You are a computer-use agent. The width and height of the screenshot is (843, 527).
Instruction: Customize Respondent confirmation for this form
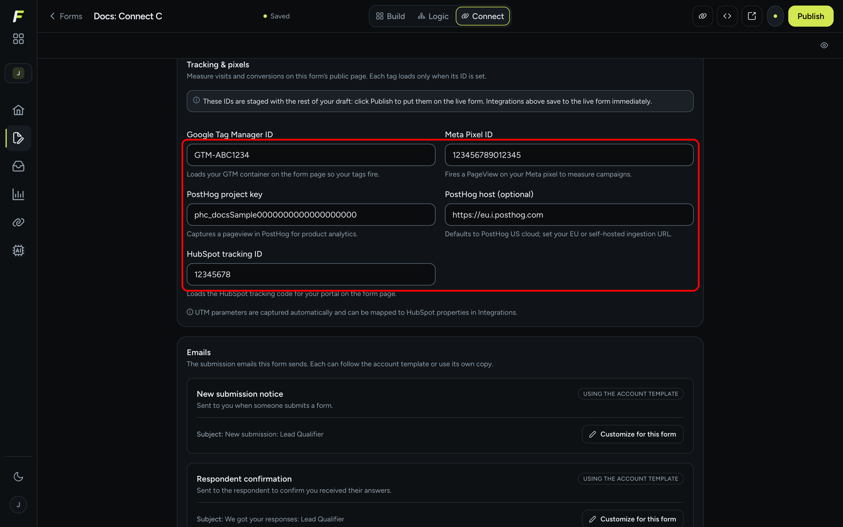[633, 519]
